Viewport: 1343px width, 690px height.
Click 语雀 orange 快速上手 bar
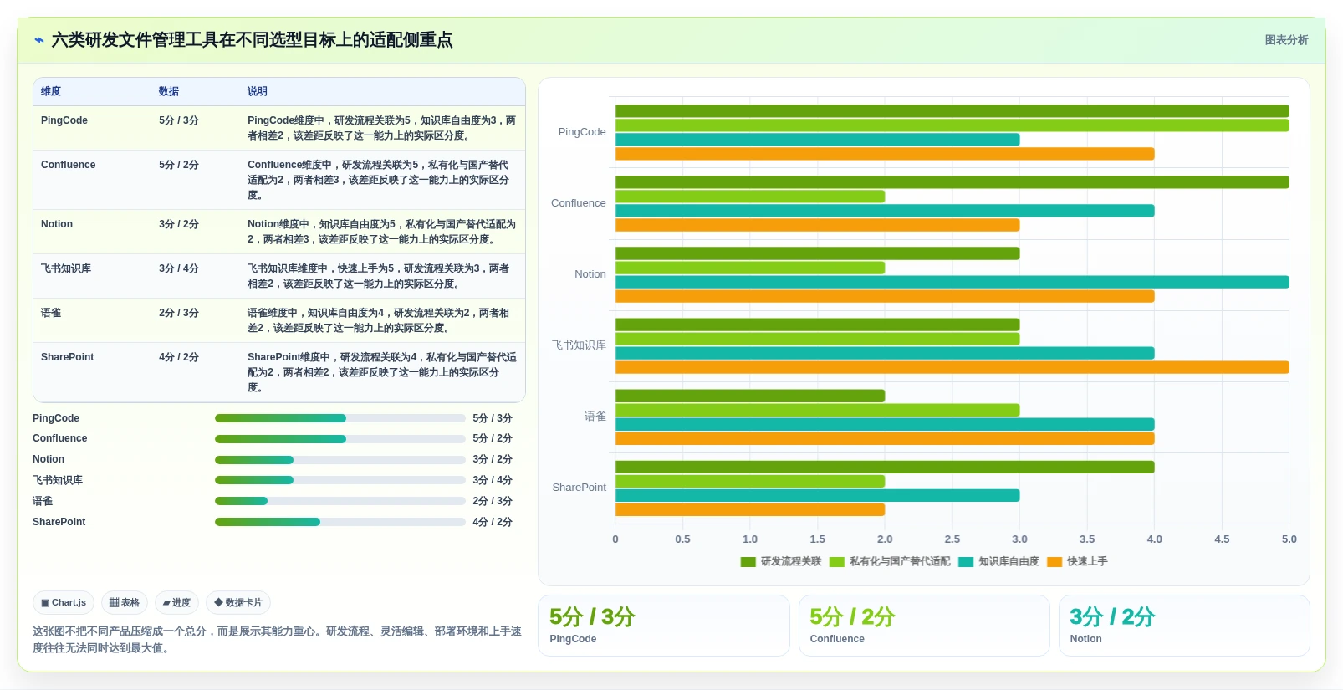tap(885, 438)
